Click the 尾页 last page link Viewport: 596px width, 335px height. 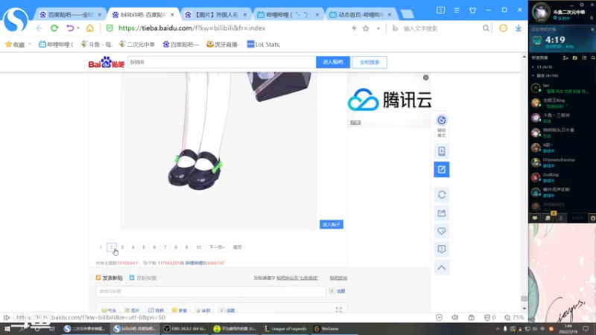(237, 247)
